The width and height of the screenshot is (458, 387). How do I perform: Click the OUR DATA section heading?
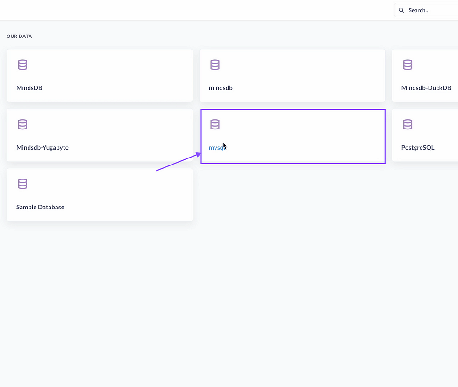click(19, 36)
